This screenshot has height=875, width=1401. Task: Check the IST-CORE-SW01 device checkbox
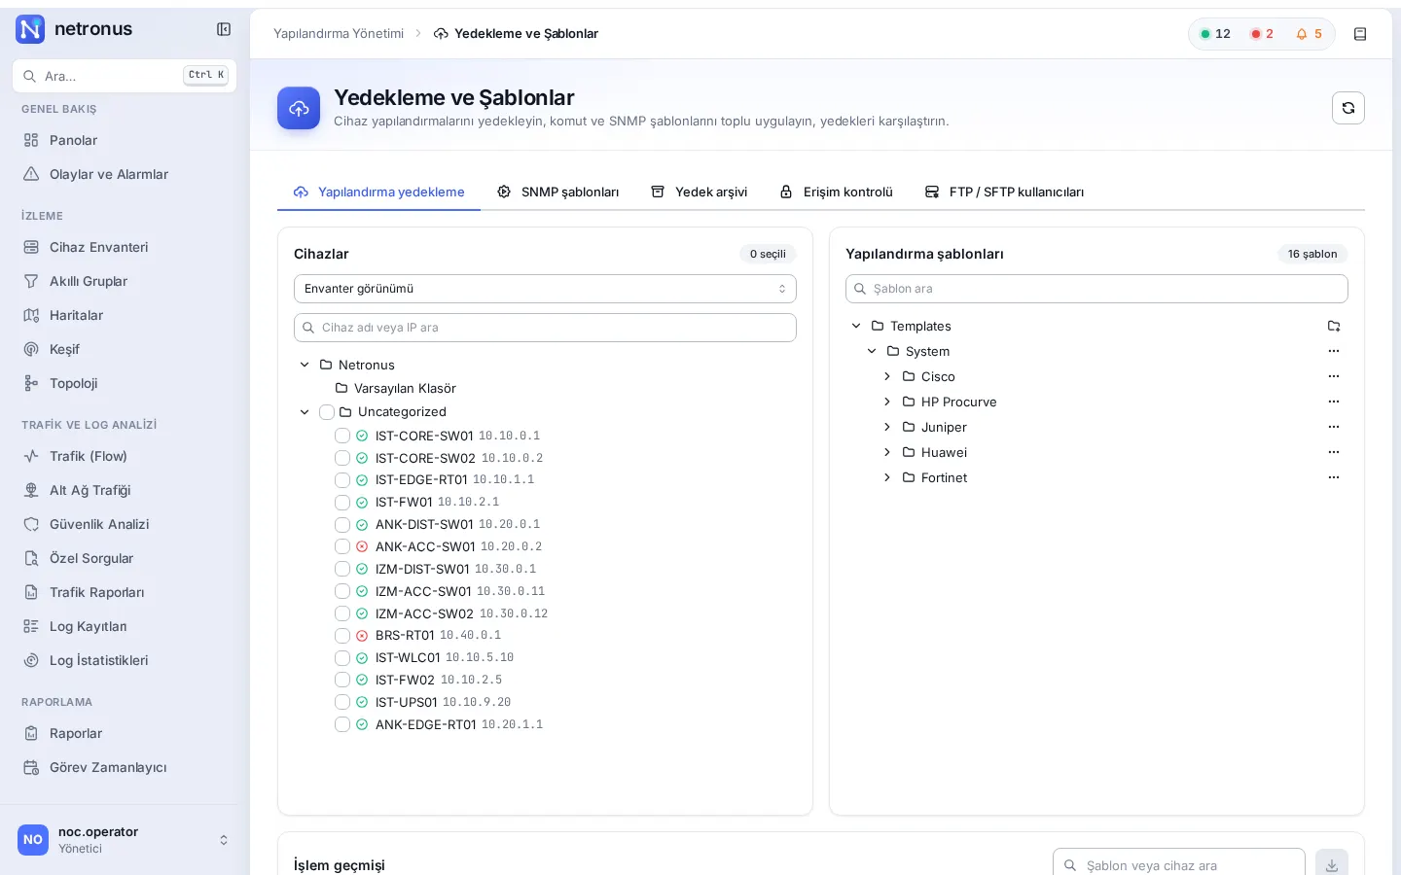pos(342,436)
